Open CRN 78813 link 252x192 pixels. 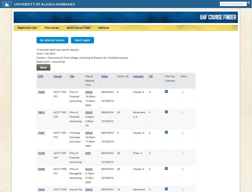41,112
